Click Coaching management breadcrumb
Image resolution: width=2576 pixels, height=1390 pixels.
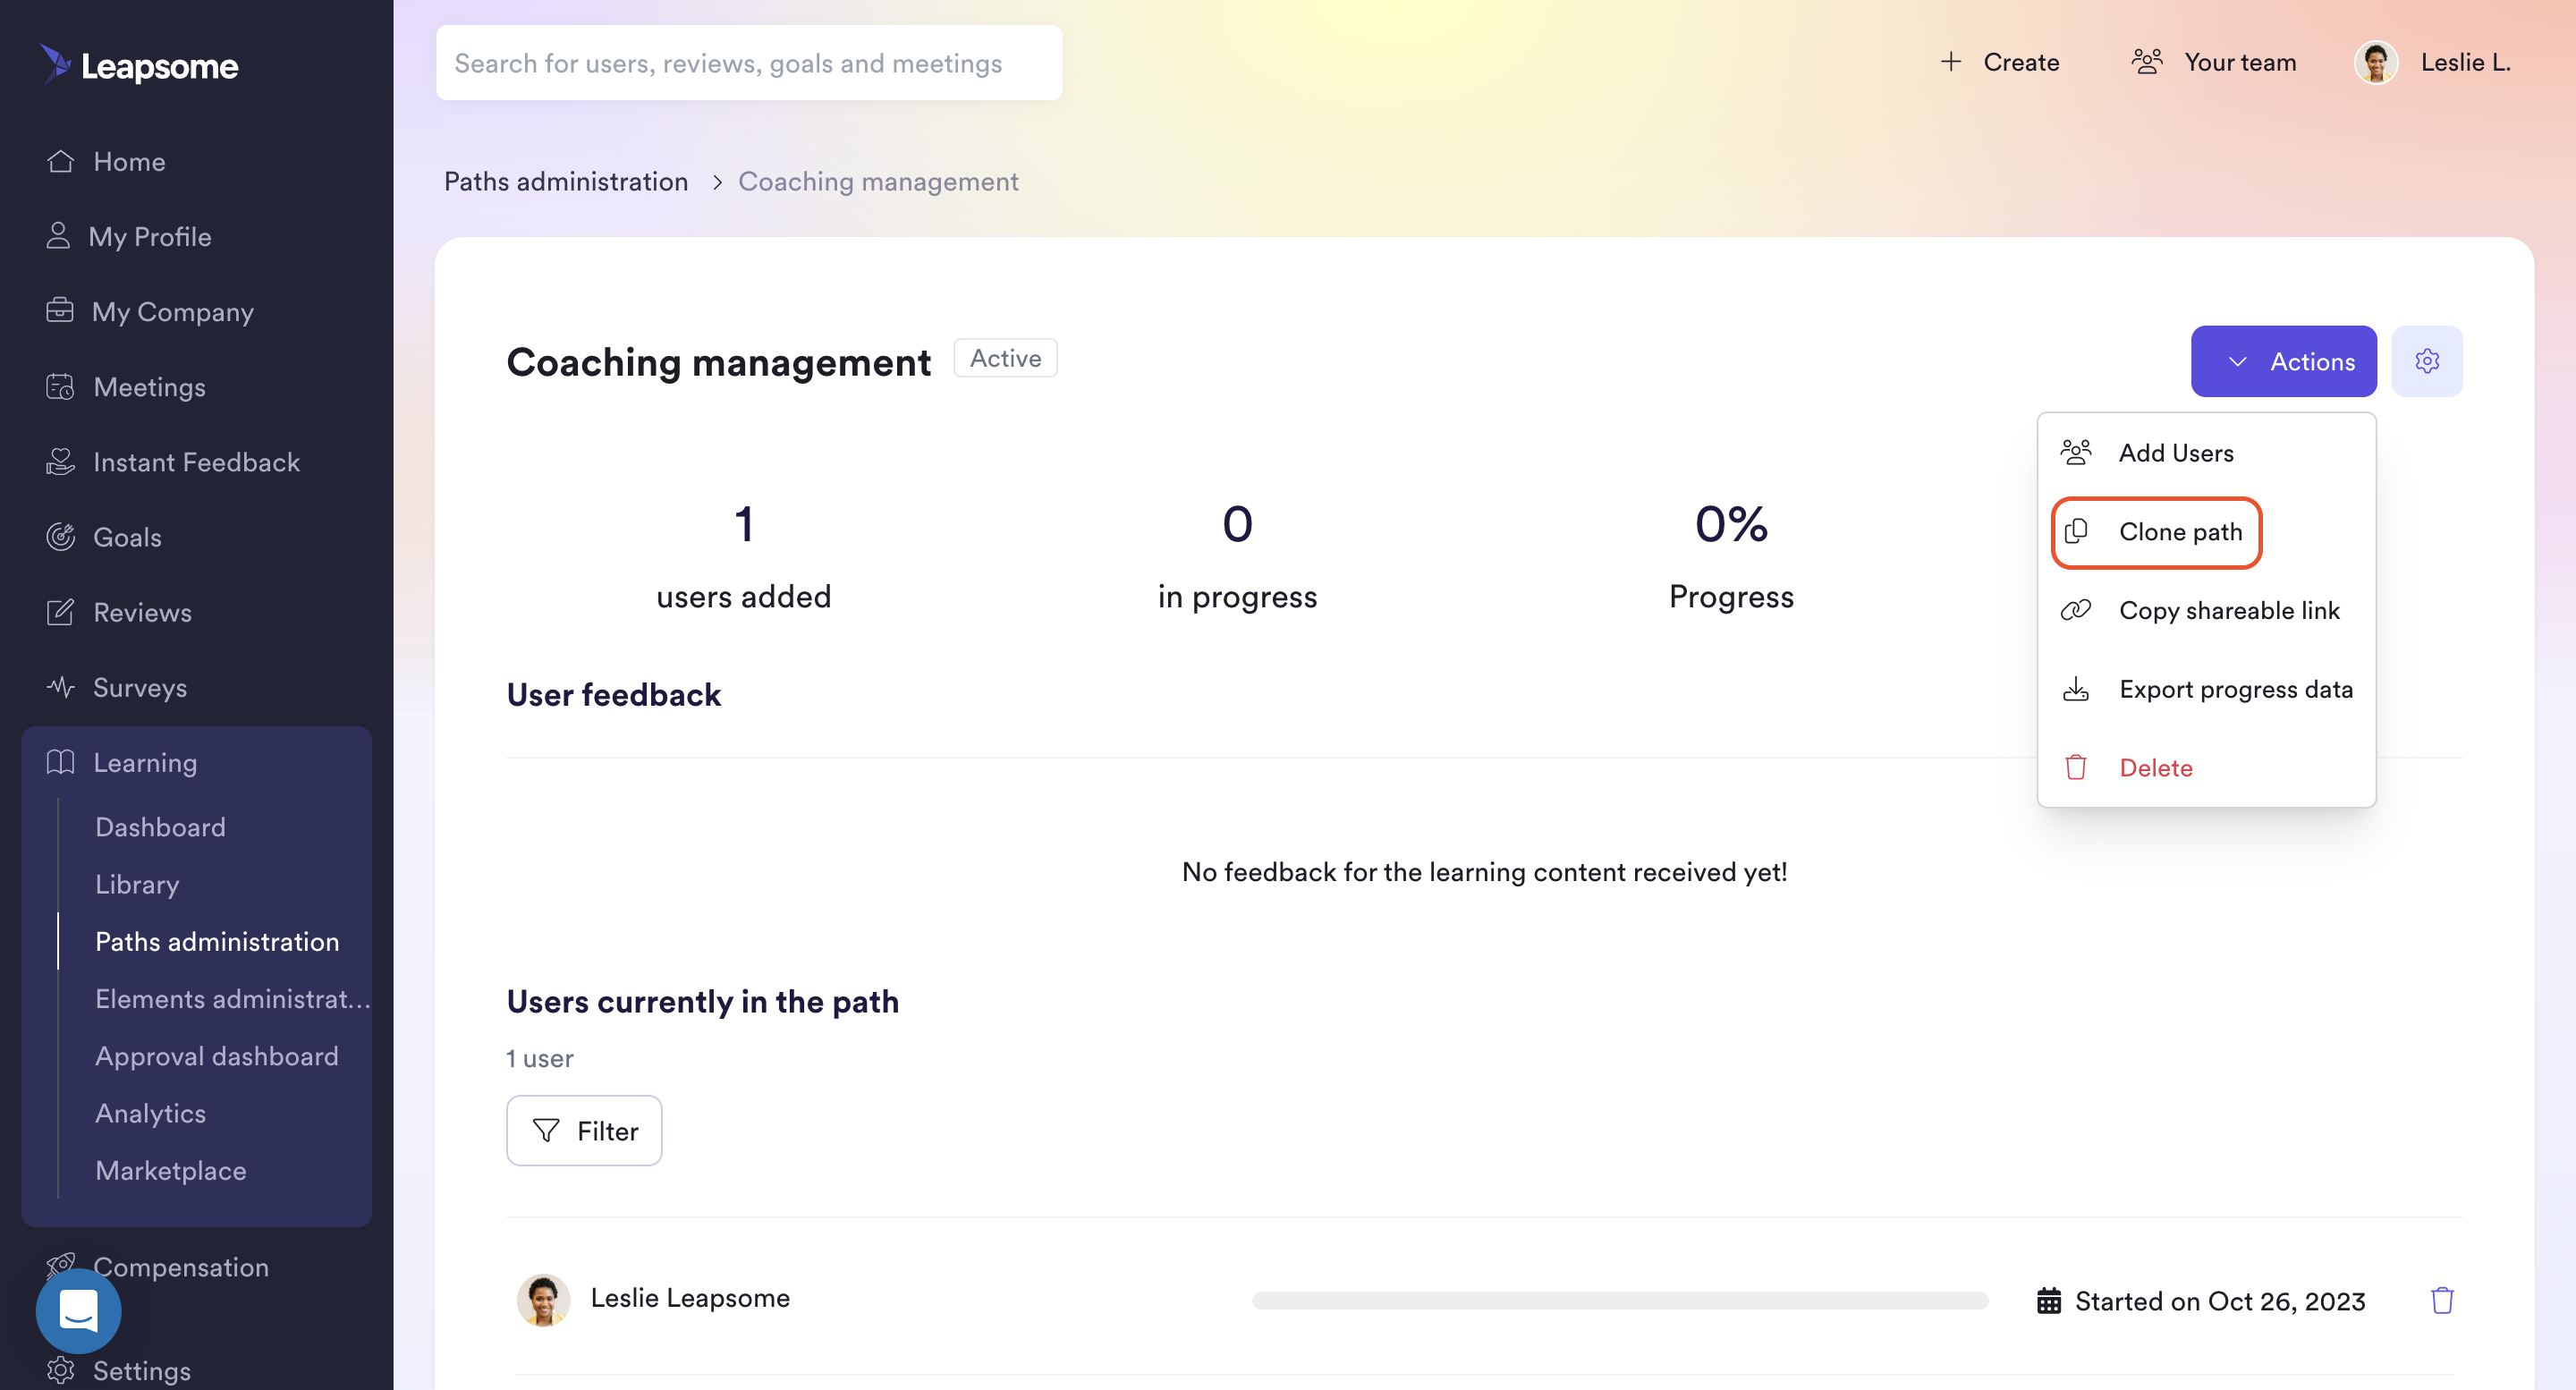(x=877, y=181)
